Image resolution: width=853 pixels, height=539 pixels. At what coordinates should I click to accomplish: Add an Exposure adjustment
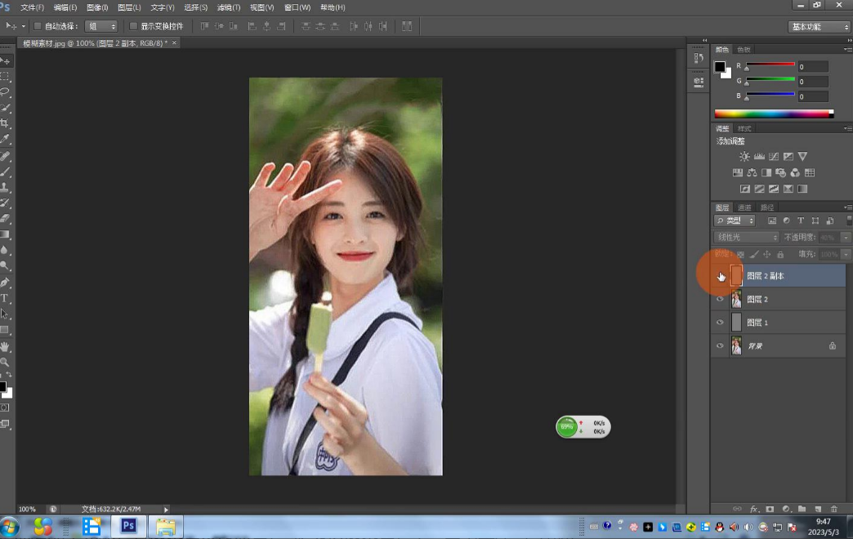pyautogui.click(x=788, y=157)
